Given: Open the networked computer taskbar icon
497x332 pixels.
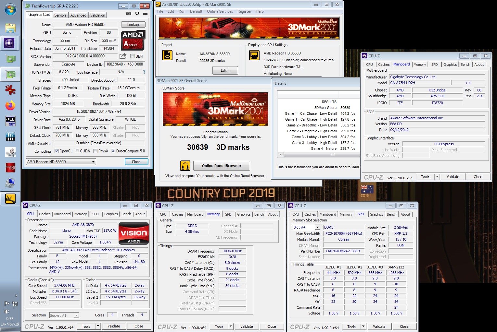Looking at the screenshot, I should (x=10, y=183).
